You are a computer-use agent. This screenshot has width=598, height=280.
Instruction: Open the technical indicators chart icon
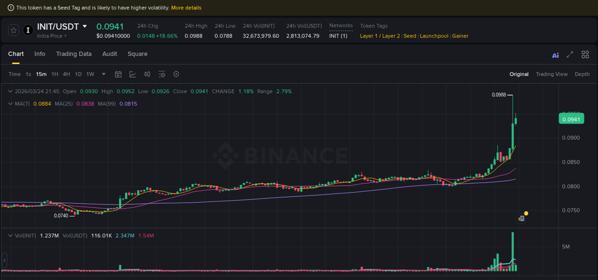click(133, 74)
